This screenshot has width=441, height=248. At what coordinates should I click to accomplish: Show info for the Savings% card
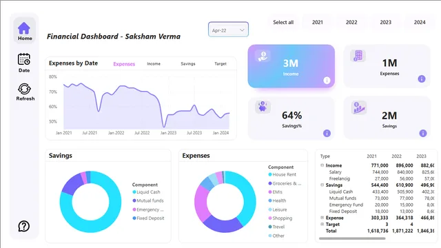pyautogui.click(x=327, y=133)
